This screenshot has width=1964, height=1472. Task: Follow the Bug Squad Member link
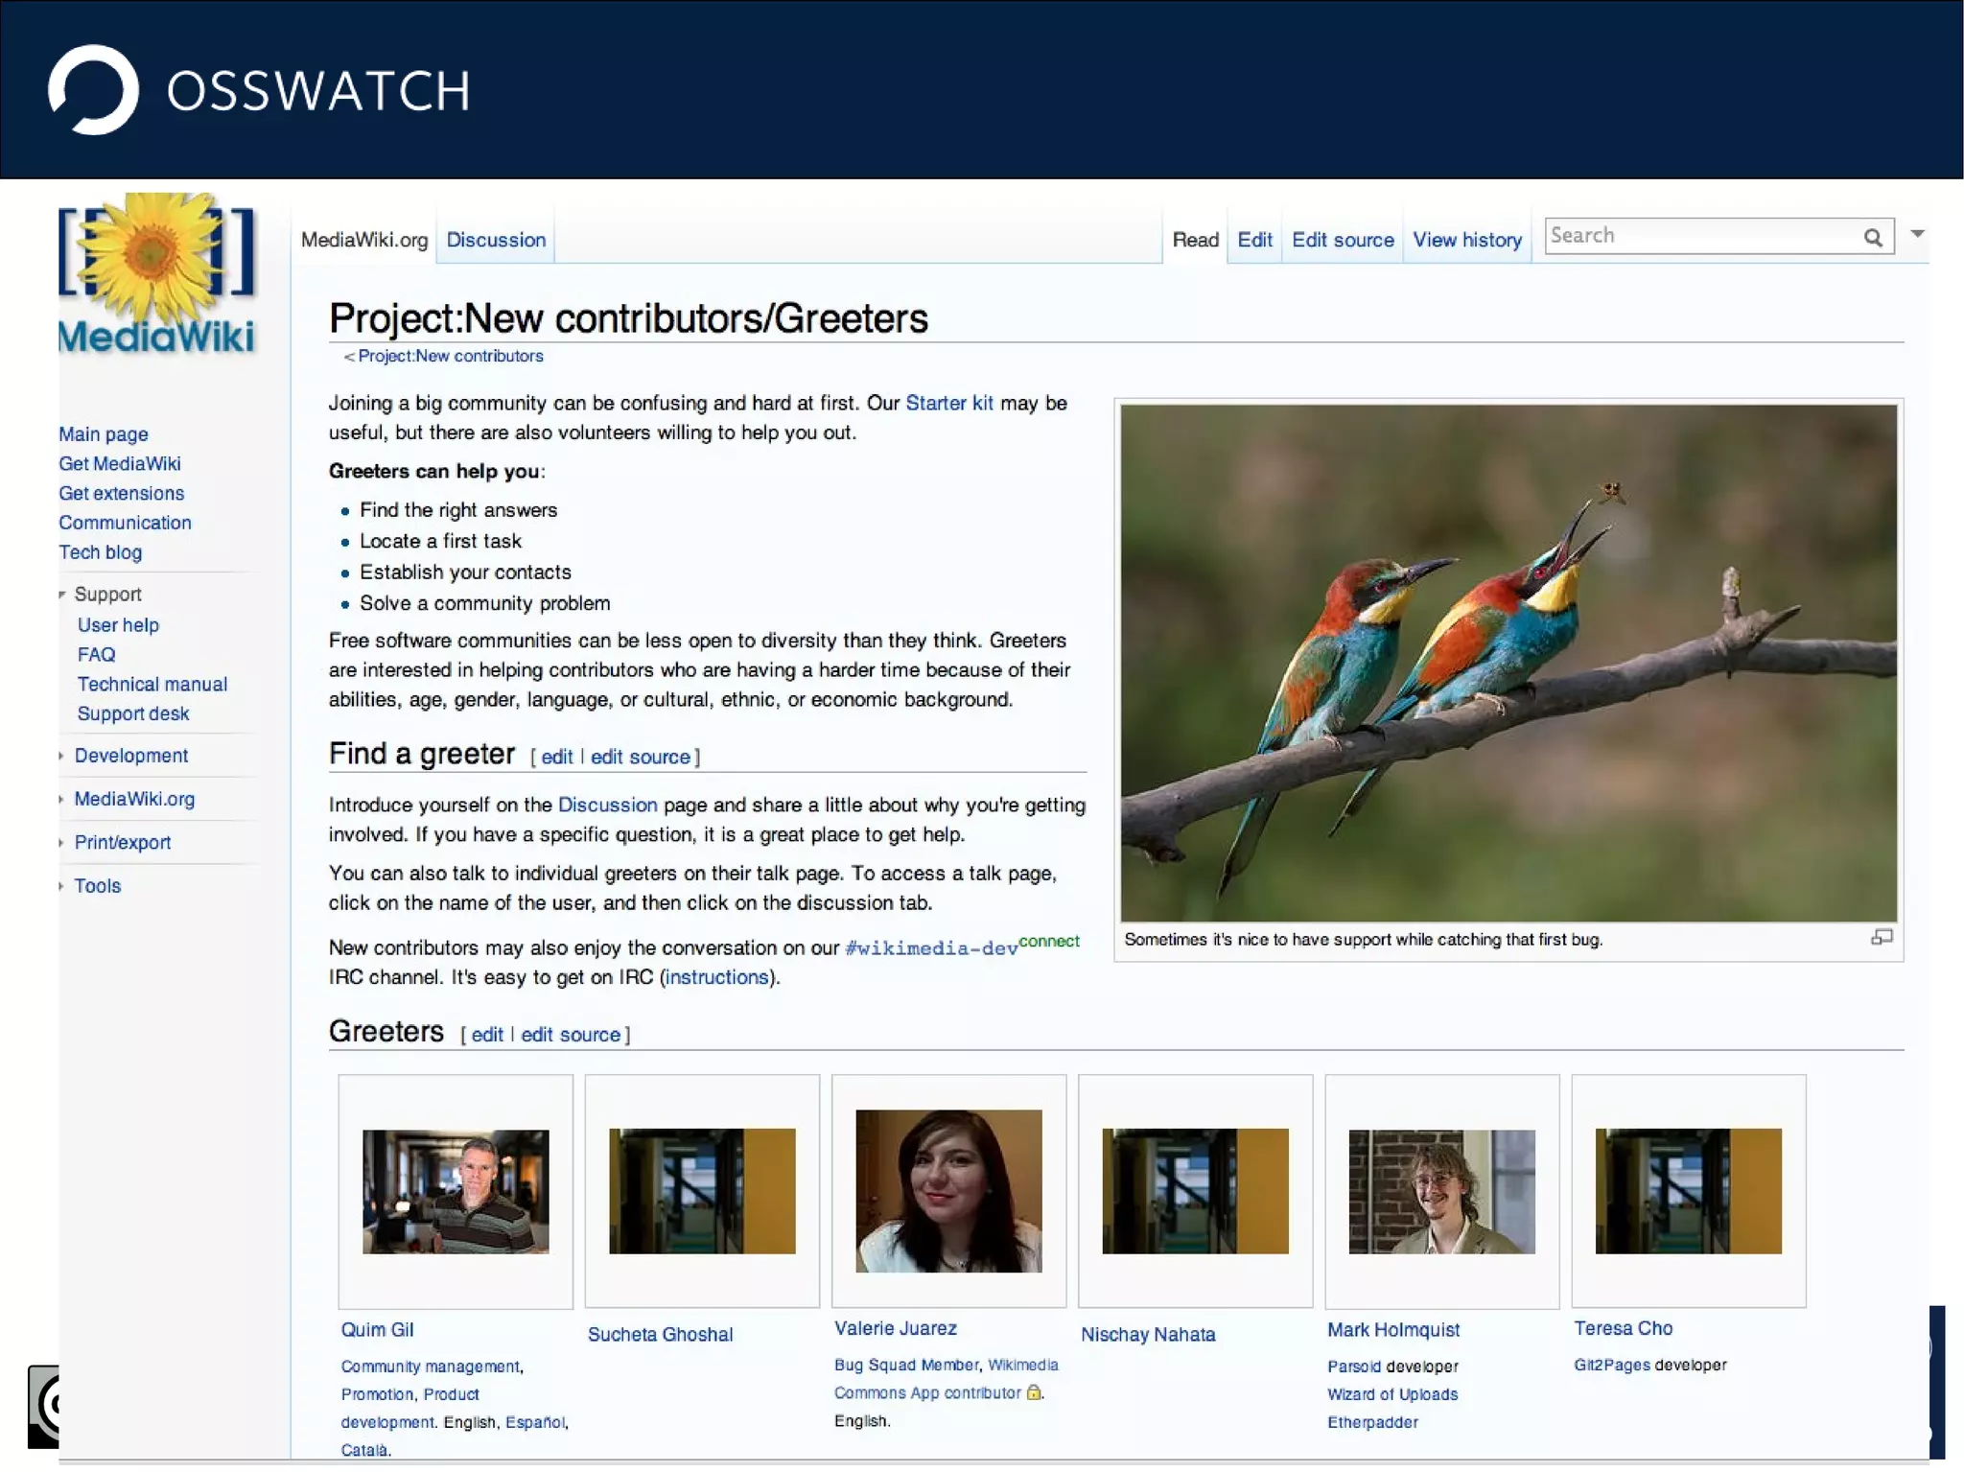click(x=906, y=1366)
